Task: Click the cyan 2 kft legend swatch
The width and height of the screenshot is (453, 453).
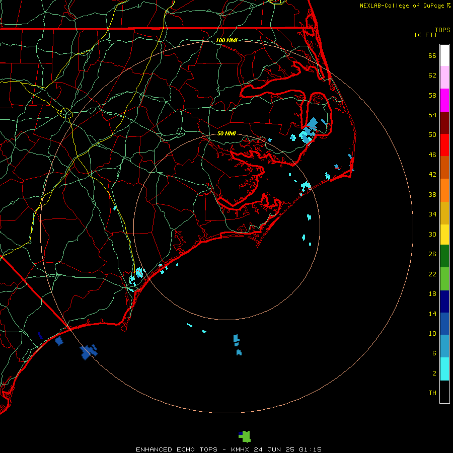Action: tap(444, 369)
